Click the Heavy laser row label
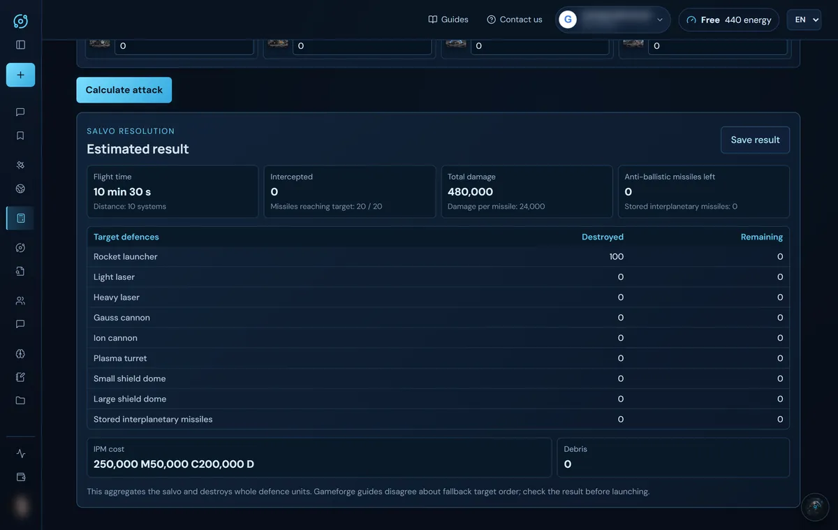This screenshot has width=838, height=530. [117, 297]
